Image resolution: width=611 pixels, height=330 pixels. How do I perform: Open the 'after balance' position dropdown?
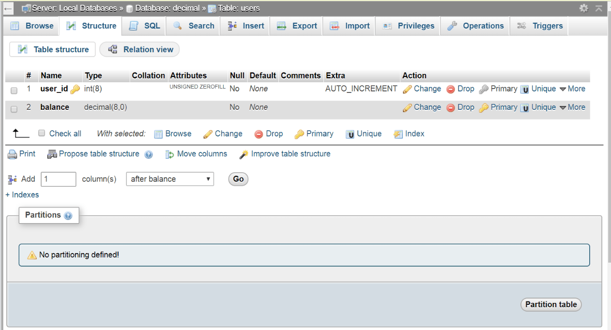pos(169,179)
